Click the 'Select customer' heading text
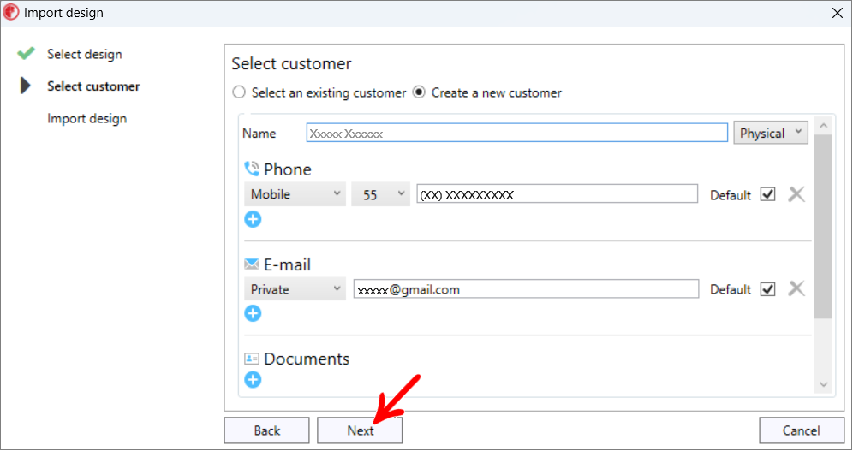Viewport: 853px width, 451px height. [291, 63]
